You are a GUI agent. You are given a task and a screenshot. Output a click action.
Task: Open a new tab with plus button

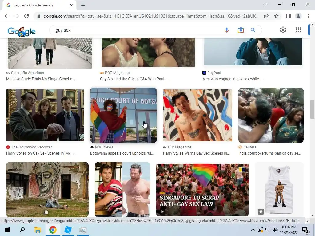(x=83, y=6)
